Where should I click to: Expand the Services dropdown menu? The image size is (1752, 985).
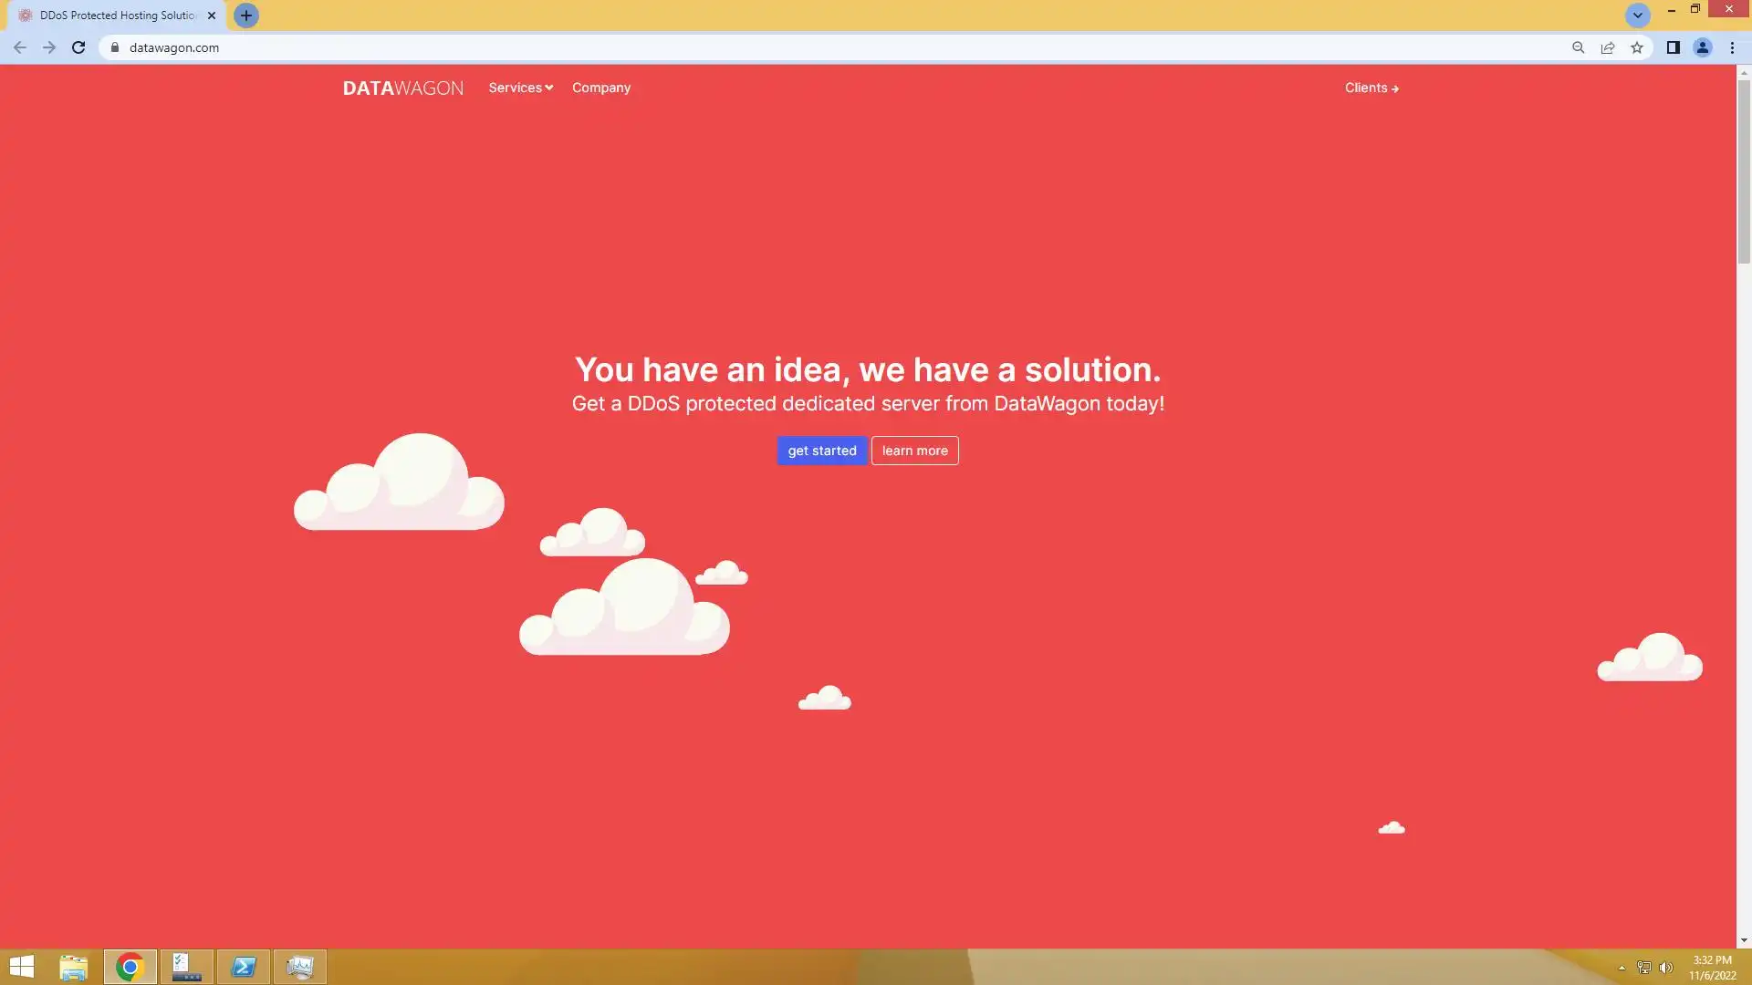(520, 88)
